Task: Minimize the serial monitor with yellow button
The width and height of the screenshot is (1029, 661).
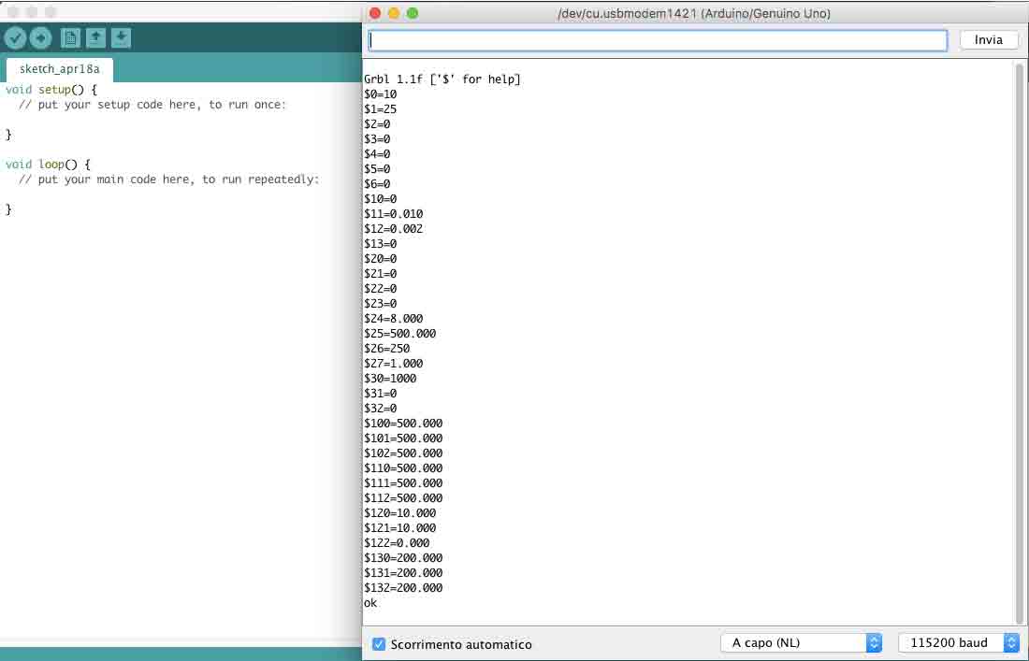Action: (x=394, y=13)
